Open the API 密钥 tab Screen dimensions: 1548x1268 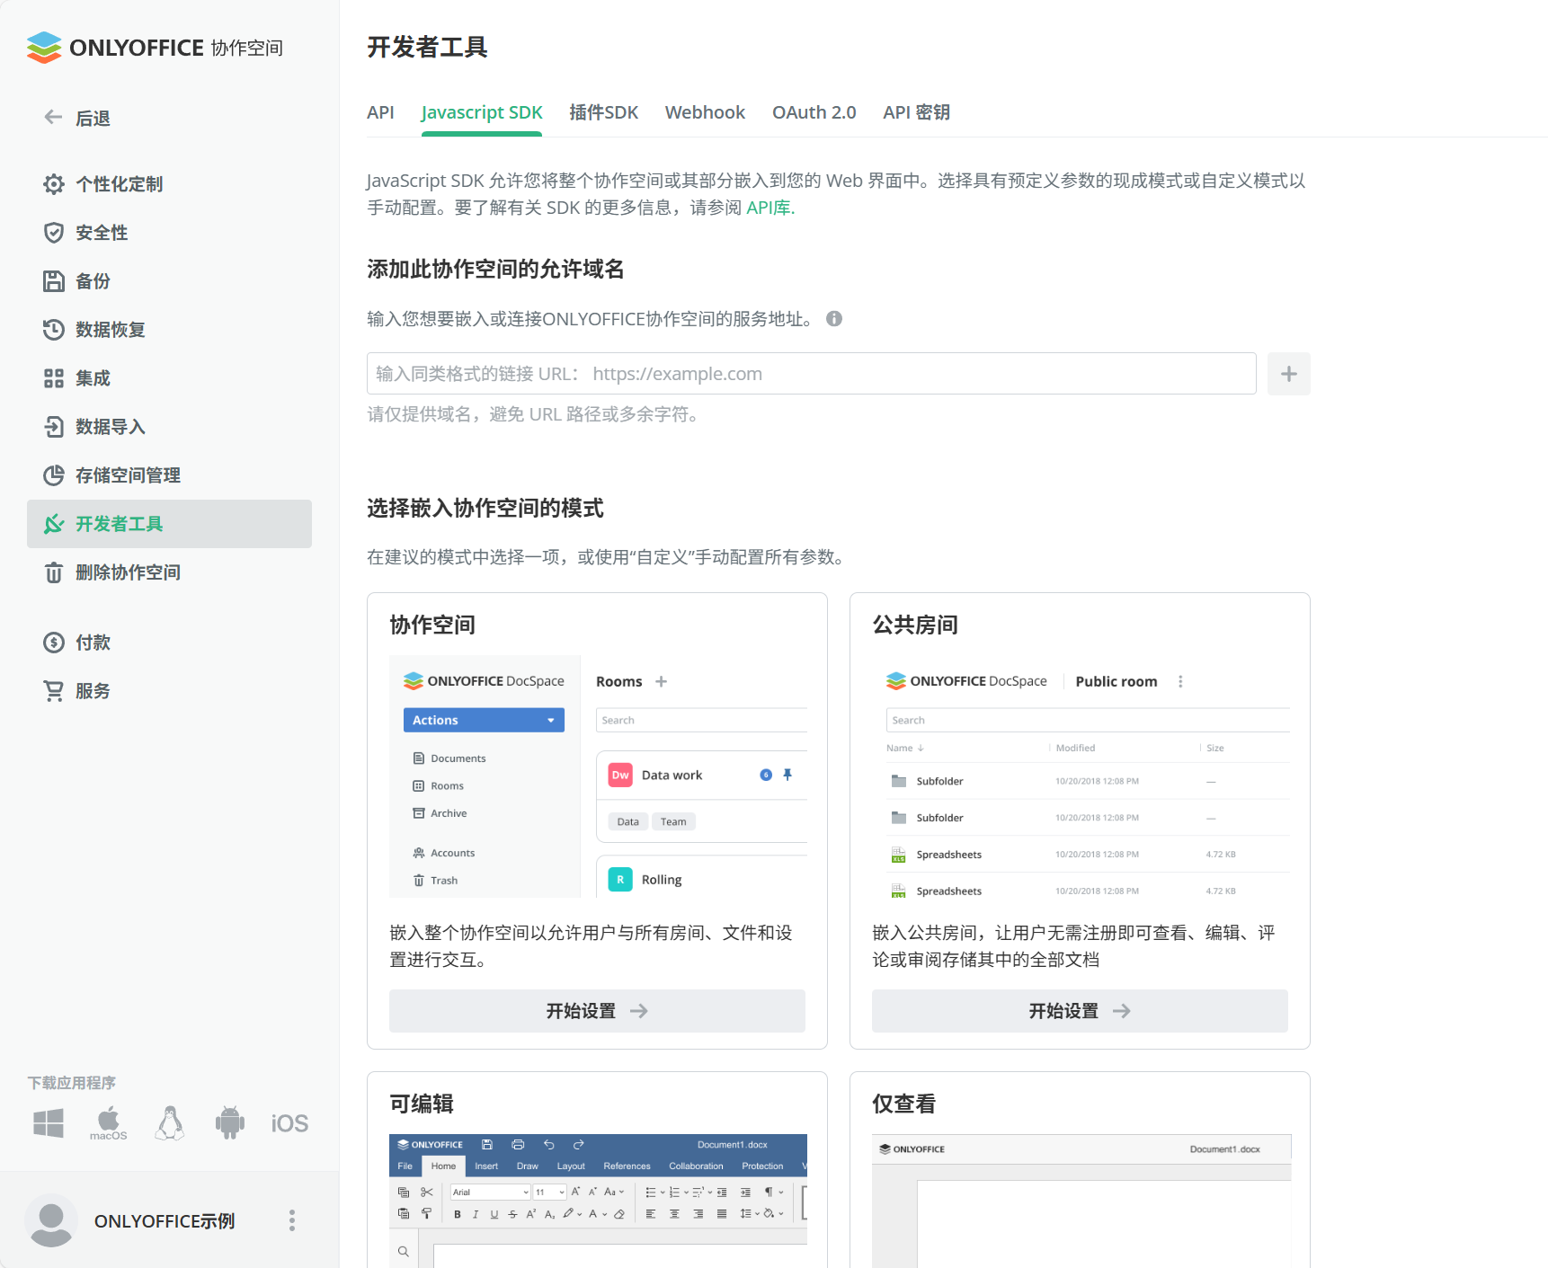point(916,112)
